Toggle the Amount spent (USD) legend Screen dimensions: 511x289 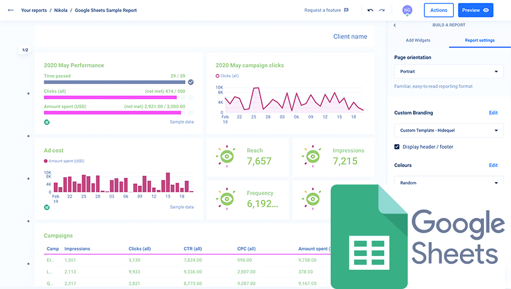[x=64, y=161]
